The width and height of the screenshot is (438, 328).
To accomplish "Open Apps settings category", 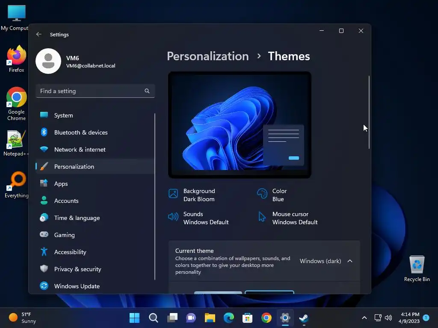I will pyautogui.click(x=95, y=184).
